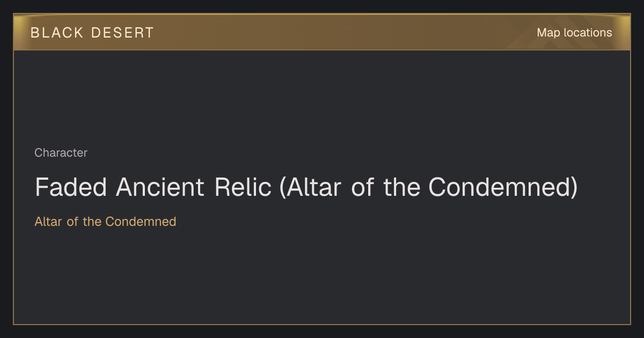Click the Faded Ancient Relic title heading
Screen dimensions: 644x338
(306, 187)
